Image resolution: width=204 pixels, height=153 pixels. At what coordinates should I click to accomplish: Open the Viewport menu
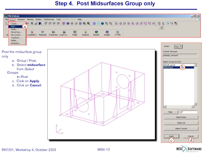pyautogui.click(x=21, y=20)
